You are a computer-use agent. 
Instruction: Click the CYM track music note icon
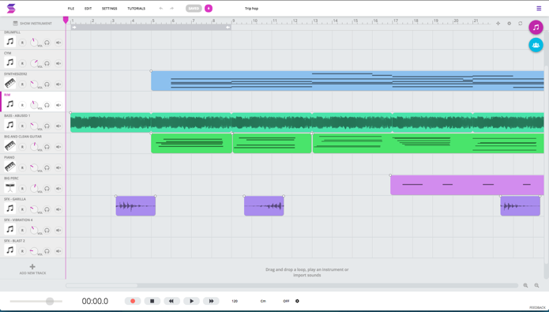[9, 62]
